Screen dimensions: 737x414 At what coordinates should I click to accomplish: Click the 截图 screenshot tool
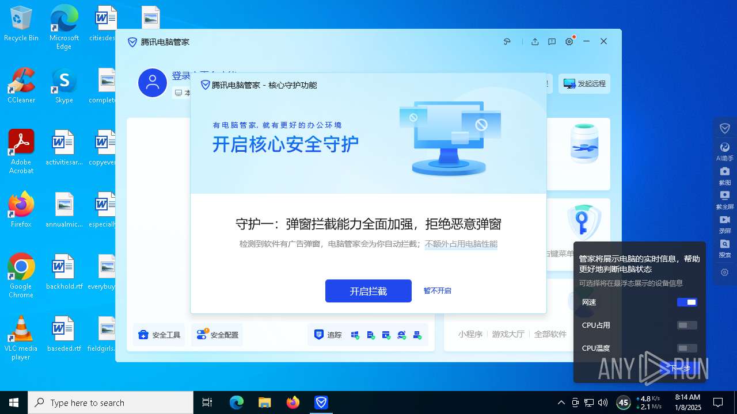tap(725, 176)
